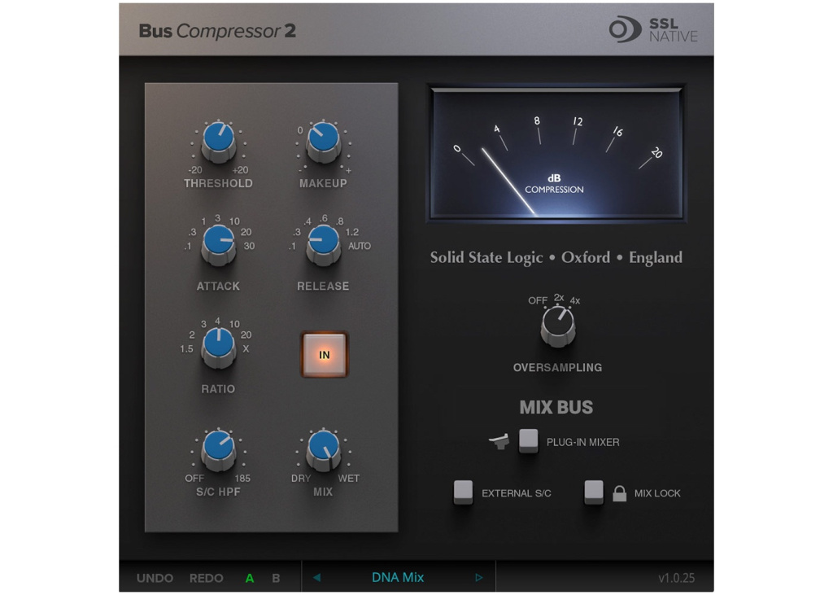833x595 pixels.
Task: Switch to preset slot A
Action: tap(250, 578)
